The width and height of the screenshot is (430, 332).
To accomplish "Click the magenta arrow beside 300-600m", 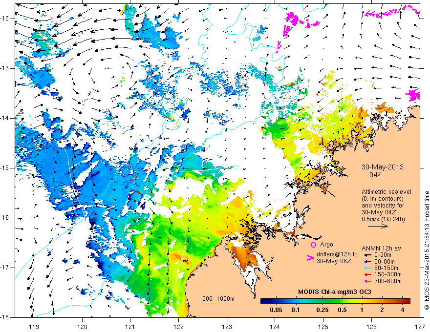I will pyautogui.click(x=368, y=281).
